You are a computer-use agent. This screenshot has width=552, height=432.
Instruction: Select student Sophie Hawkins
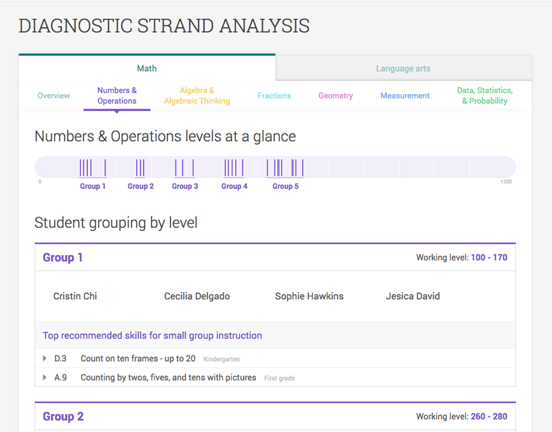[x=309, y=296]
